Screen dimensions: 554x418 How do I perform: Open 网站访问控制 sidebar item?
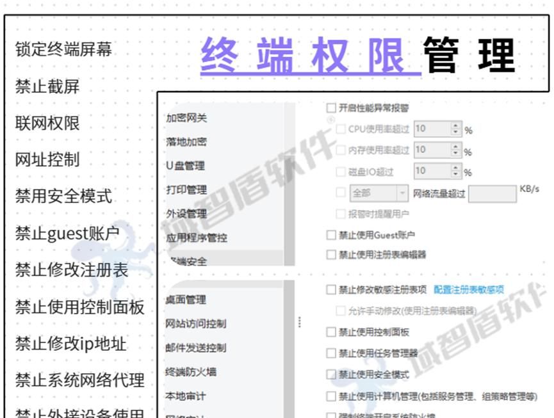pyautogui.click(x=195, y=324)
